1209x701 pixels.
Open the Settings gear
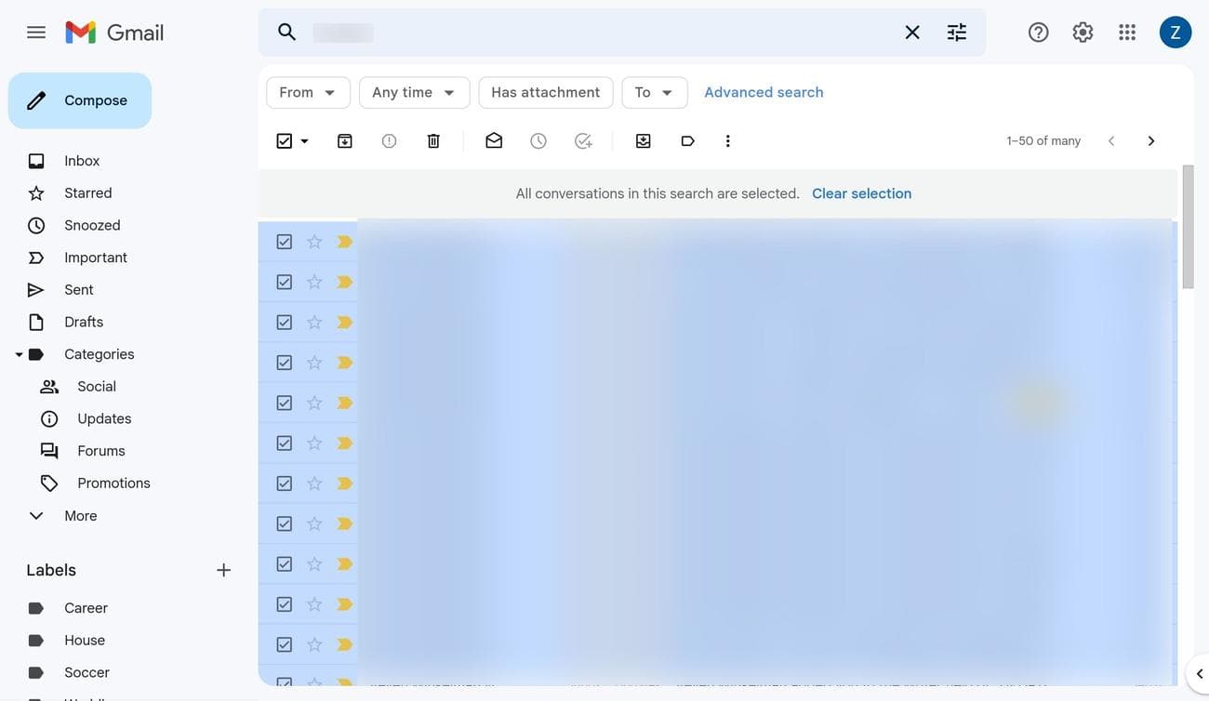(x=1083, y=33)
